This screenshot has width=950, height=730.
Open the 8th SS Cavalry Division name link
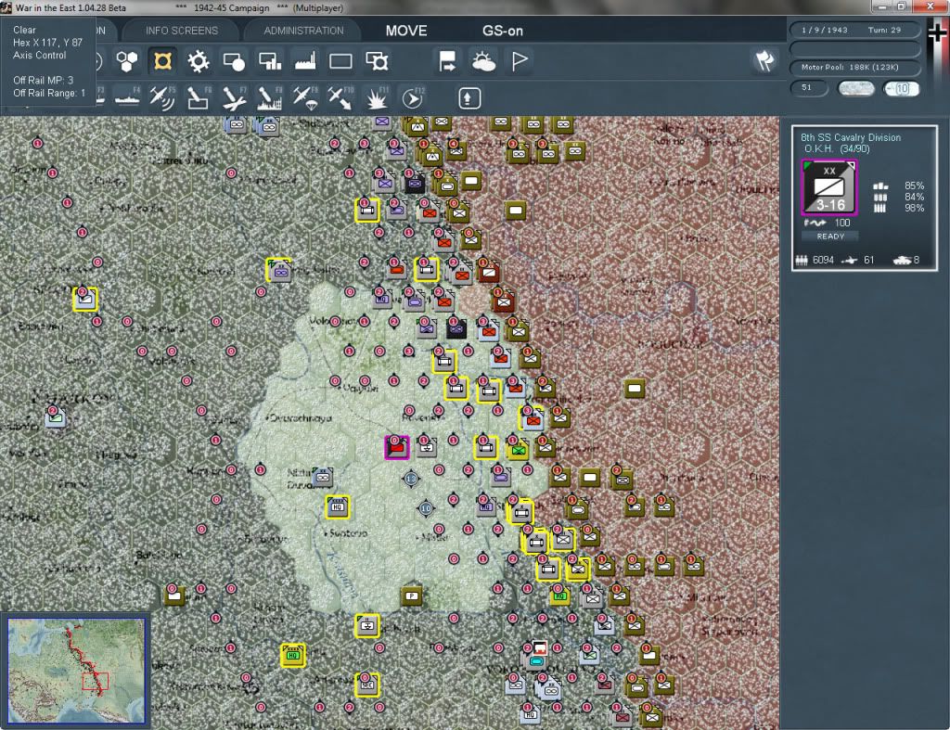pos(850,137)
